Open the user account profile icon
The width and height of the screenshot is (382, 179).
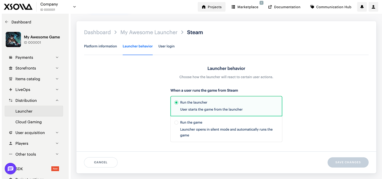pos(373,7)
